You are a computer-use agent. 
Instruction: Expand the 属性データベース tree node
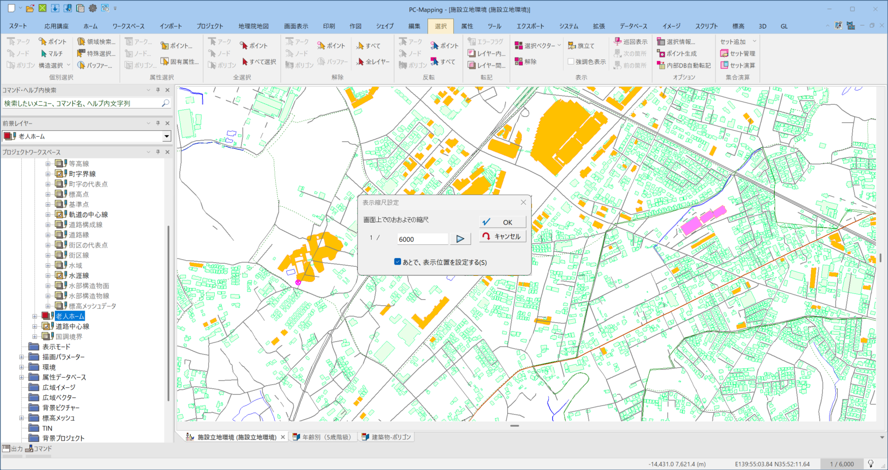[x=22, y=377]
